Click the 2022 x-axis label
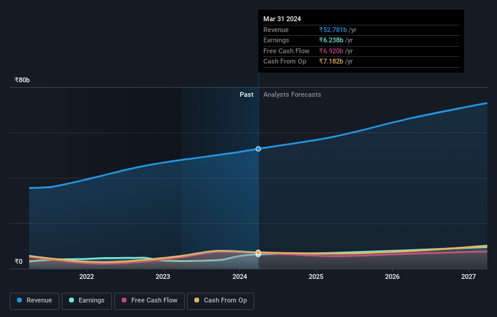Image resolution: width=497 pixels, height=317 pixels. point(87,277)
